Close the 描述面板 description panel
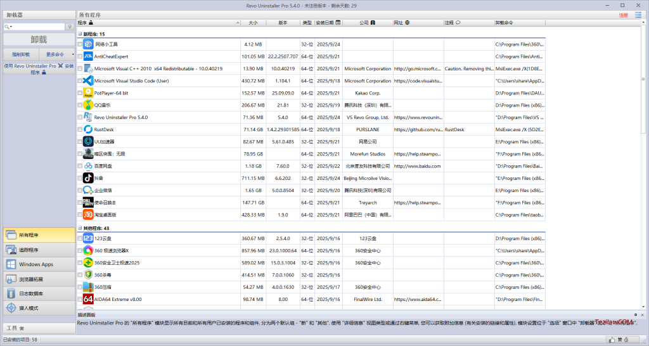Image resolution: width=649 pixels, height=346 pixels. pyautogui.click(x=643, y=315)
